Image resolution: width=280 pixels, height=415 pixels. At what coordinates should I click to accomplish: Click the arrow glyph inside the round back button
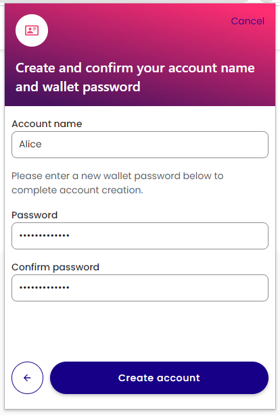tap(27, 378)
